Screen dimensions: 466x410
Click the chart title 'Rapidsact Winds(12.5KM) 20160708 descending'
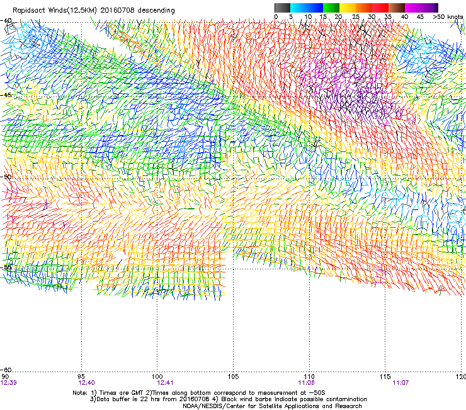(x=94, y=11)
